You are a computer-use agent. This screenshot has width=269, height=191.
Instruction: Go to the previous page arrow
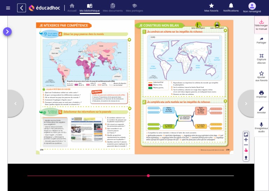15,104
